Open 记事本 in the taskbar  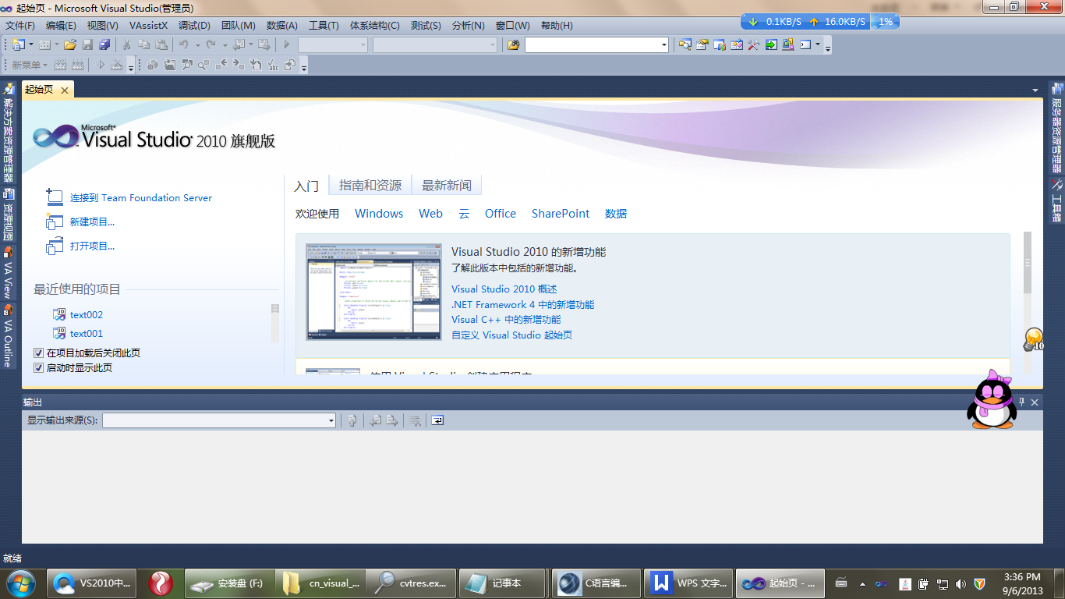pyautogui.click(x=502, y=583)
